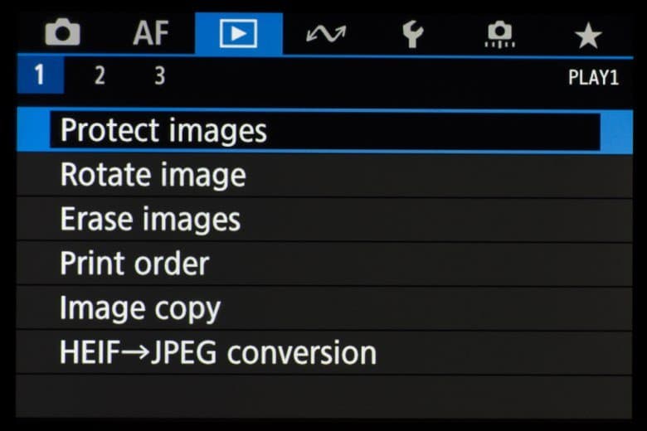Go to playback page 2

click(x=100, y=77)
